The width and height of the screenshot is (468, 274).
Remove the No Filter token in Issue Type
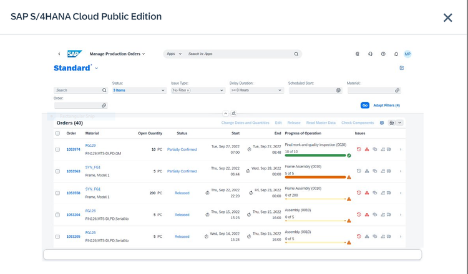click(x=188, y=90)
